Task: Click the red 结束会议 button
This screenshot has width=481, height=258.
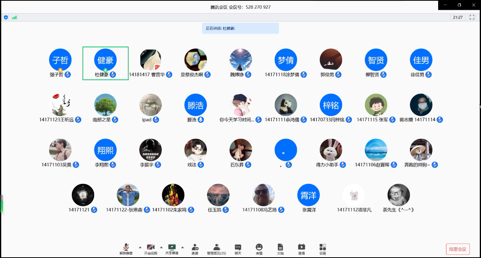Action: (458, 249)
